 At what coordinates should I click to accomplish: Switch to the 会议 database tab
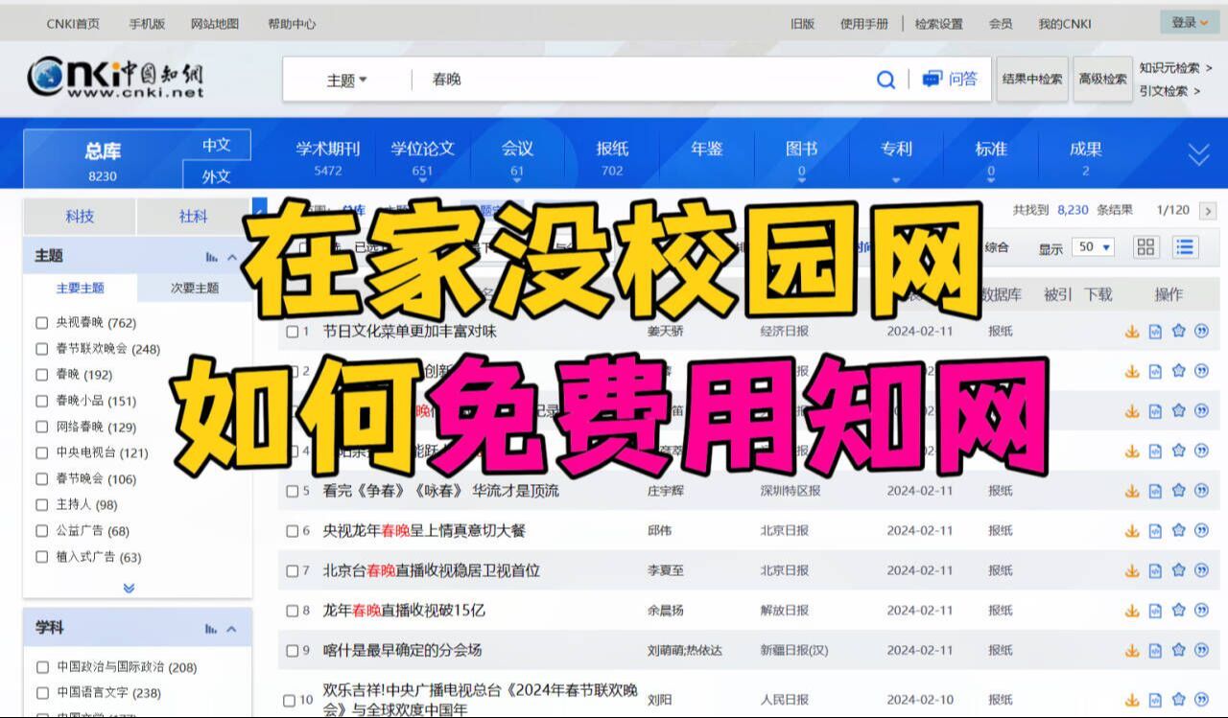click(x=517, y=157)
